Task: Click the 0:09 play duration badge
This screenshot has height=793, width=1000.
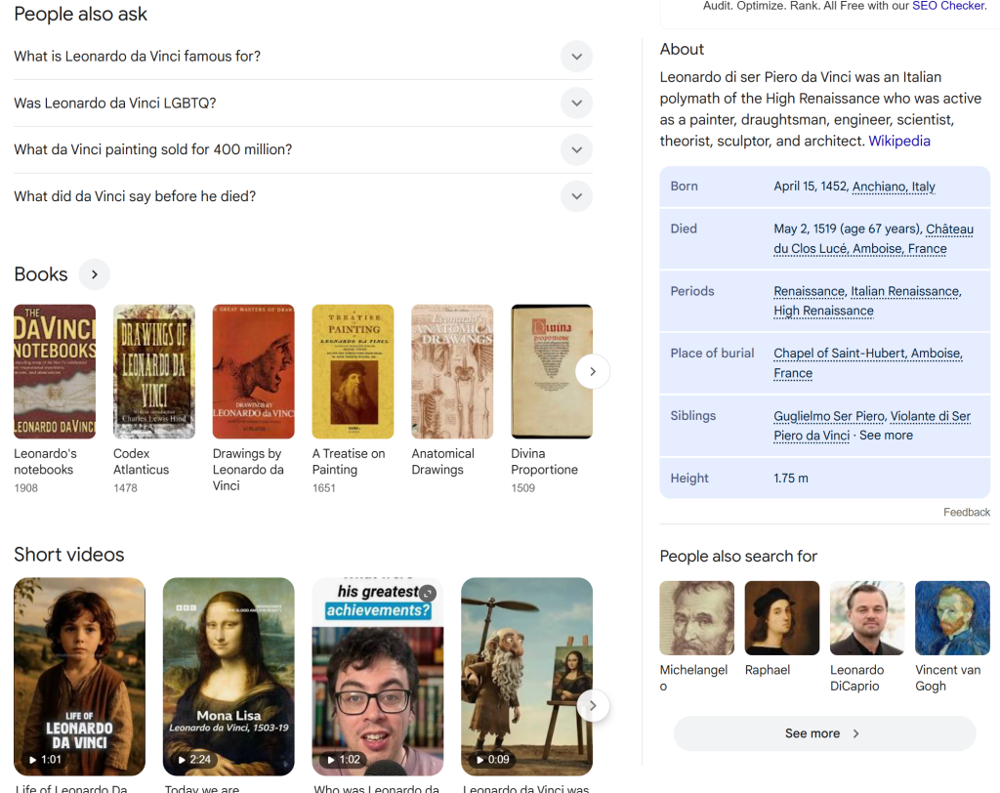Action: (x=492, y=759)
